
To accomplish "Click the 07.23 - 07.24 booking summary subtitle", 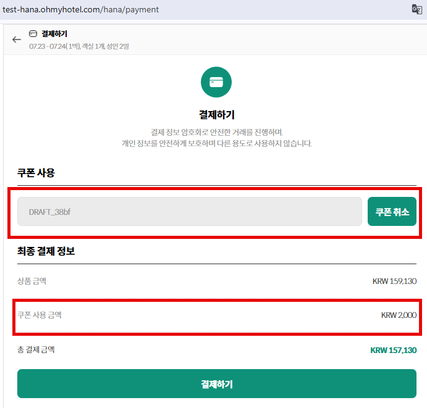I will click(78, 46).
